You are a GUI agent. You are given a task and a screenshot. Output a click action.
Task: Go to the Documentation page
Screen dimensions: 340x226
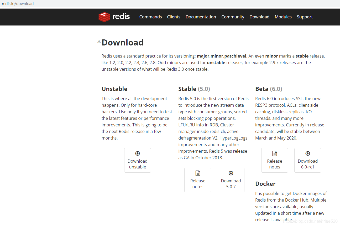click(x=201, y=17)
